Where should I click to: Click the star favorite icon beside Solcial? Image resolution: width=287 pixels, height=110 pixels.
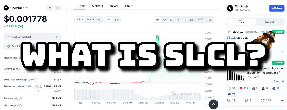coord(50,8)
